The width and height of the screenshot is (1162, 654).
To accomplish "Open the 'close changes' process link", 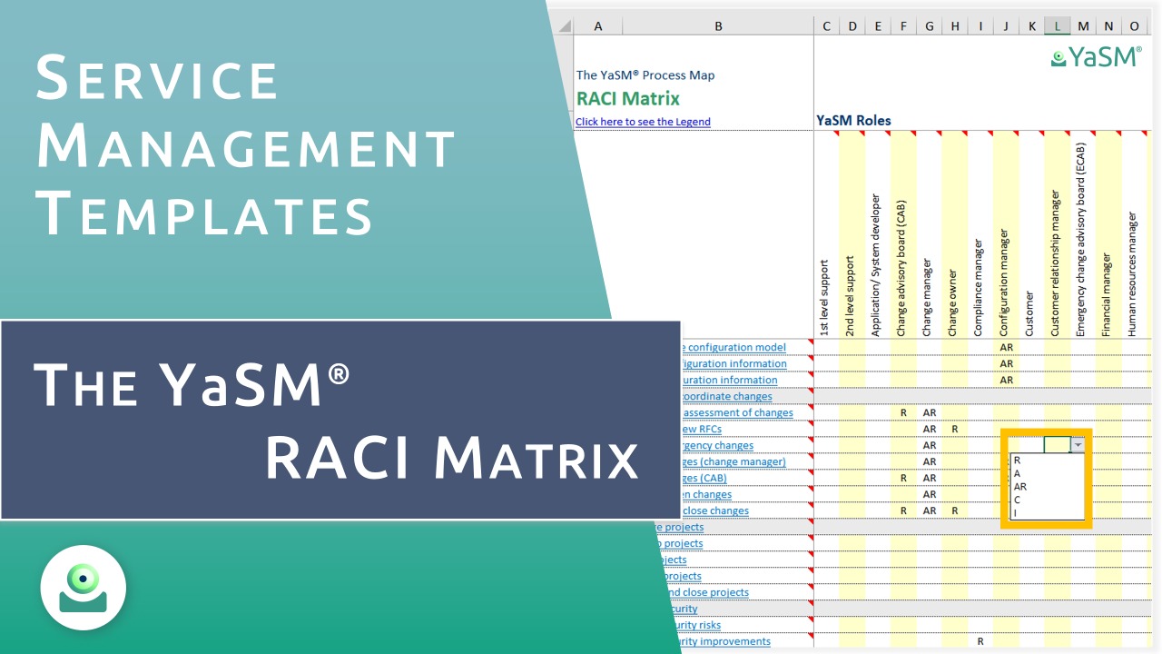I will click(714, 510).
